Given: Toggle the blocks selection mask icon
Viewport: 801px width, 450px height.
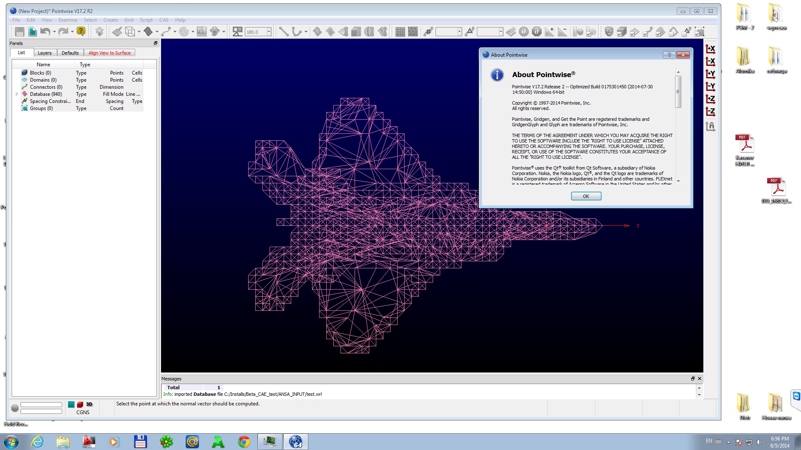Looking at the screenshot, I should pyautogui.click(x=622, y=32).
